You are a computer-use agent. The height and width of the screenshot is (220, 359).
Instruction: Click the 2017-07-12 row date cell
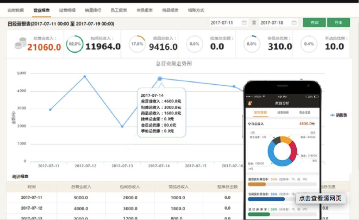pos(32,208)
